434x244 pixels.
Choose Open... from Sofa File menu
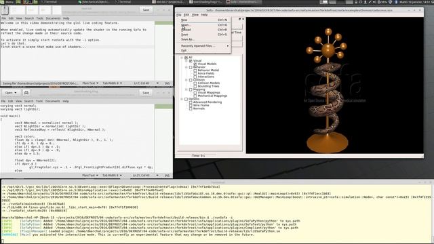coord(203,25)
